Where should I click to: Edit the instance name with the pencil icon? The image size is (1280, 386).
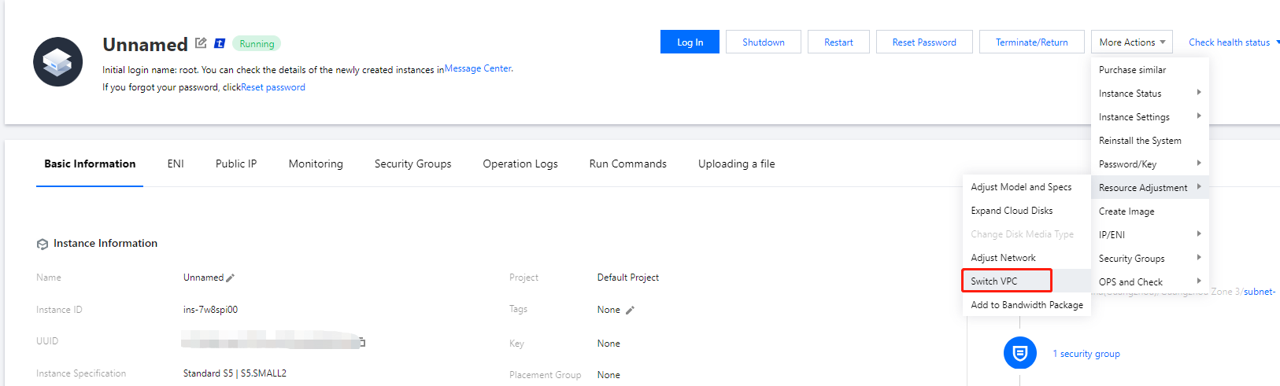(231, 278)
